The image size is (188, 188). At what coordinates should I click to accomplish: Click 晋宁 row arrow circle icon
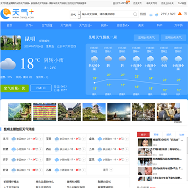point(84,160)
